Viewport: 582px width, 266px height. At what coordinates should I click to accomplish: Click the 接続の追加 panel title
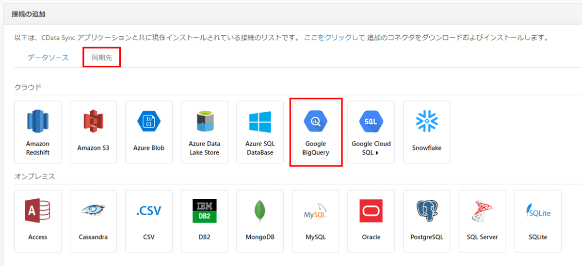[28, 14]
